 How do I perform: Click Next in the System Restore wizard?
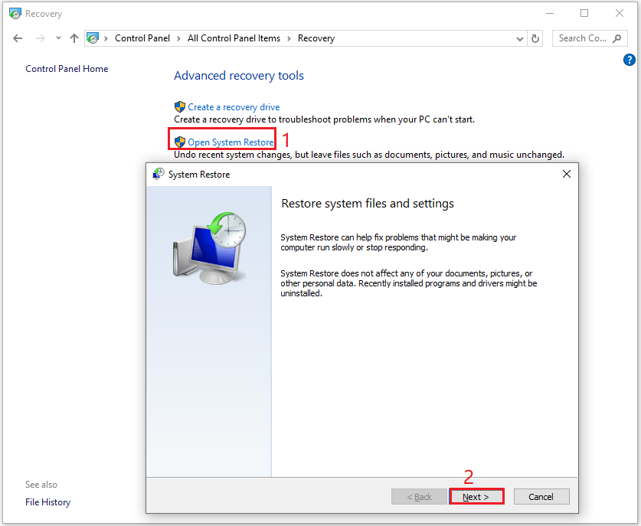476,496
